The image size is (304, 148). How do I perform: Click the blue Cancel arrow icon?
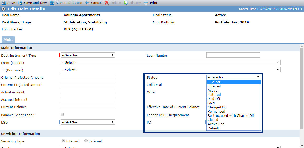pyautogui.click(x=87, y=3)
